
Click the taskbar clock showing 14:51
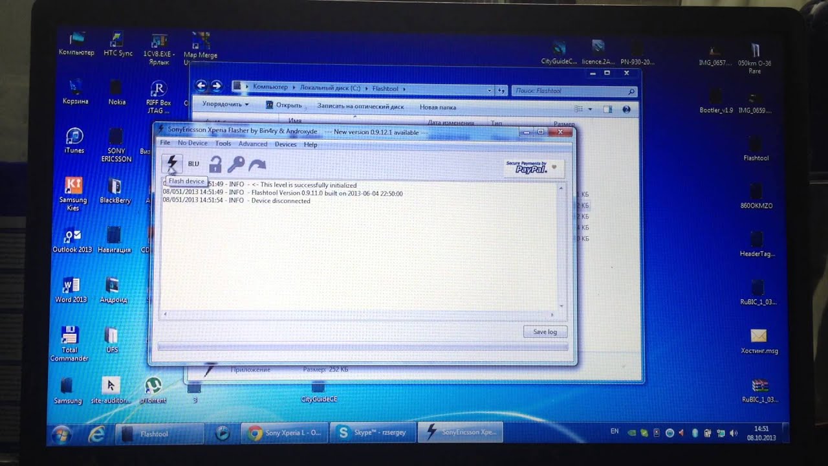[761, 433]
